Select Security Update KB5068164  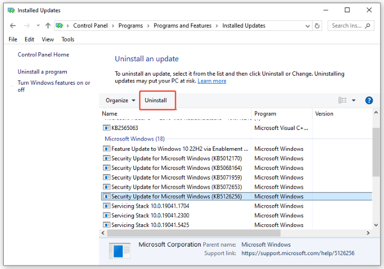(237, 168)
